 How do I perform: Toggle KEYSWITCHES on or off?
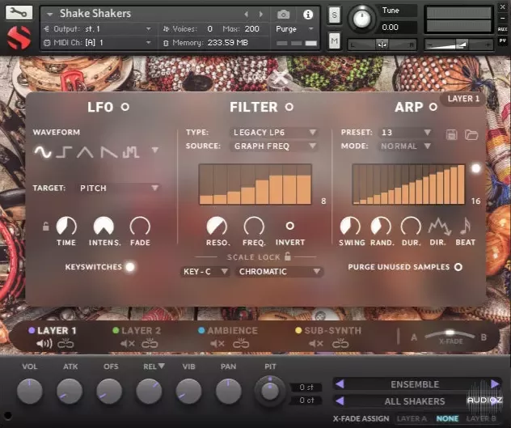pyautogui.click(x=130, y=267)
